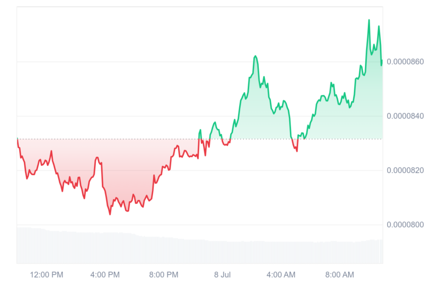The width and height of the screenshot is (429, 286).
Task: Click the 4:00 PM time label
Action: [x=105, y=274]
